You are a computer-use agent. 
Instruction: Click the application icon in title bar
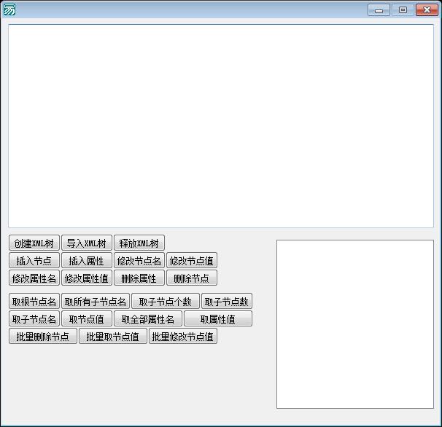9,10
